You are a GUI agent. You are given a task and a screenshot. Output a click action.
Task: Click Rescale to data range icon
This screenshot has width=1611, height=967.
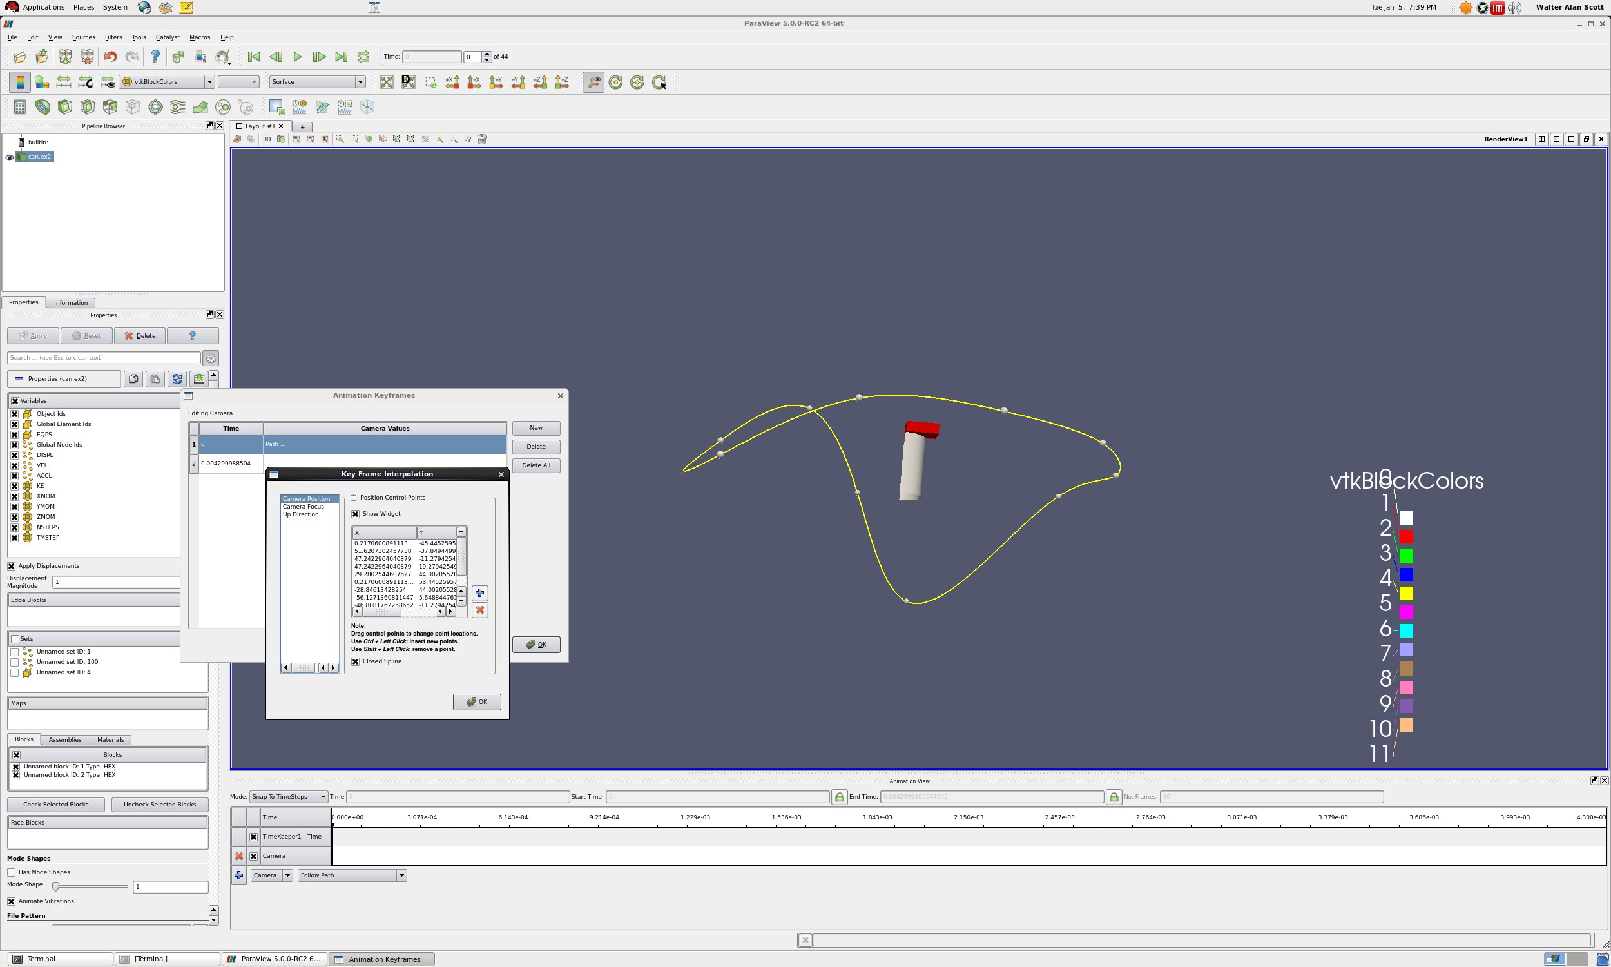pos(63,82)
